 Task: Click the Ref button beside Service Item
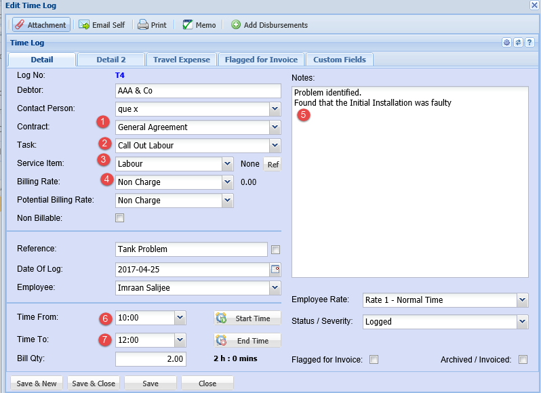pyautogui.click(x=273, y=164)
